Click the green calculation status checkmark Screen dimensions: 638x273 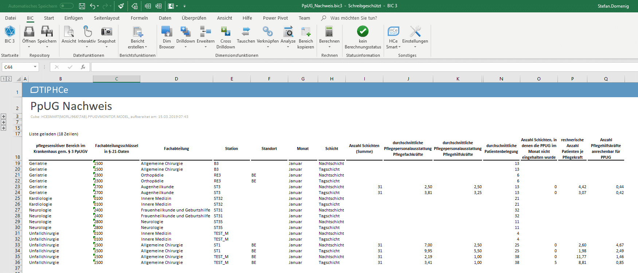[x=363, y=31]
